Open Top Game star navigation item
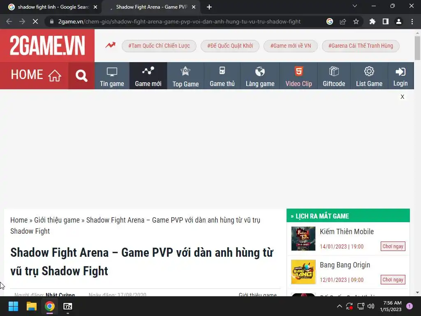The width and height of the screenshot is (421, 316). [x=185, y=76]
